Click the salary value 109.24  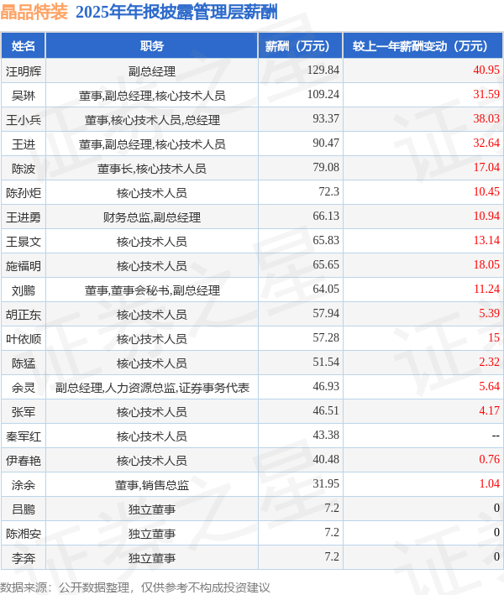pyautogui.click(x=323, y=94)
